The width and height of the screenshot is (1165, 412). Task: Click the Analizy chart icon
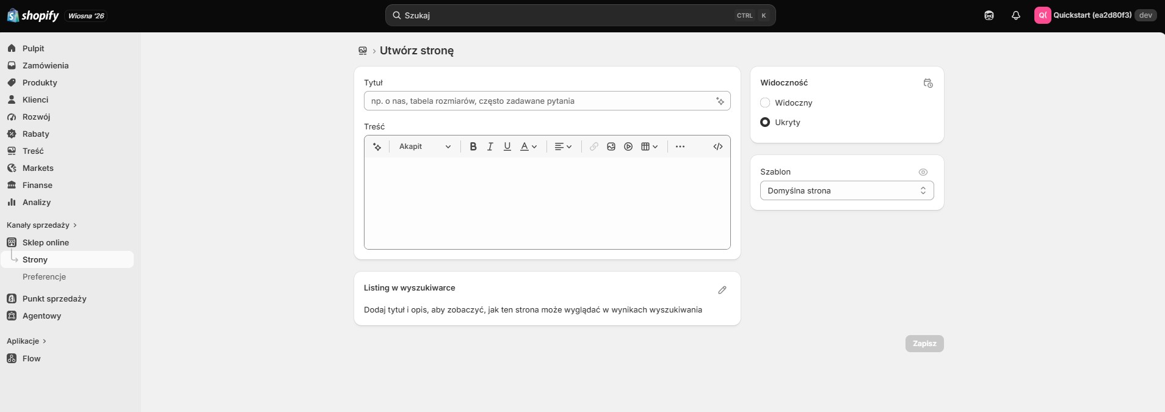[12, 202]
